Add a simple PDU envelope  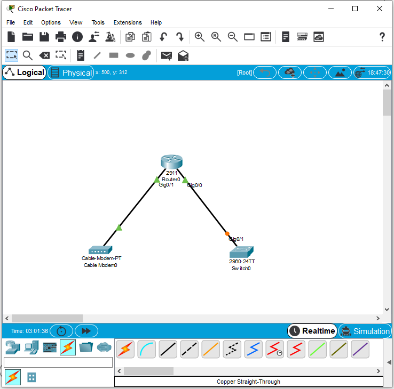coord(167,55)
